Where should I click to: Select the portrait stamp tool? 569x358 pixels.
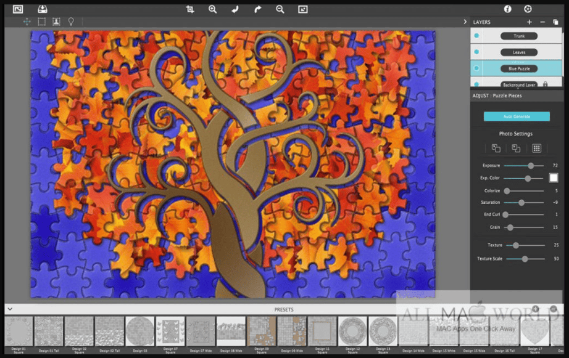56,22
